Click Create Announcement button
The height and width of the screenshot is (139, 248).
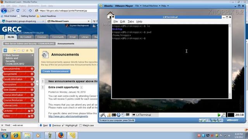[x=55, y=71]
